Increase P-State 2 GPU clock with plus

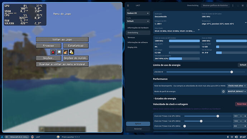pyautogui.click(x=245, y=116)
